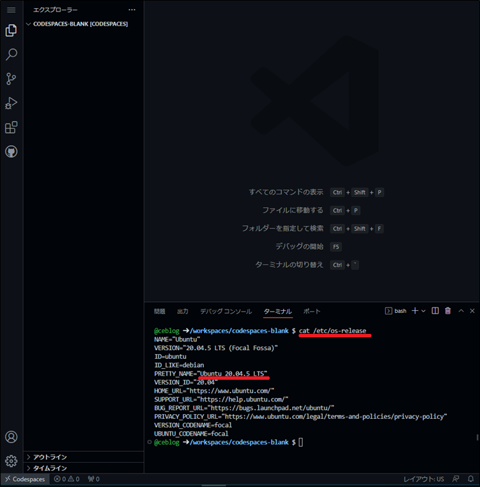This screenshot has width=480, height=487.
Task: Switch to the ポート tab
Action: (x=311, y=311)
